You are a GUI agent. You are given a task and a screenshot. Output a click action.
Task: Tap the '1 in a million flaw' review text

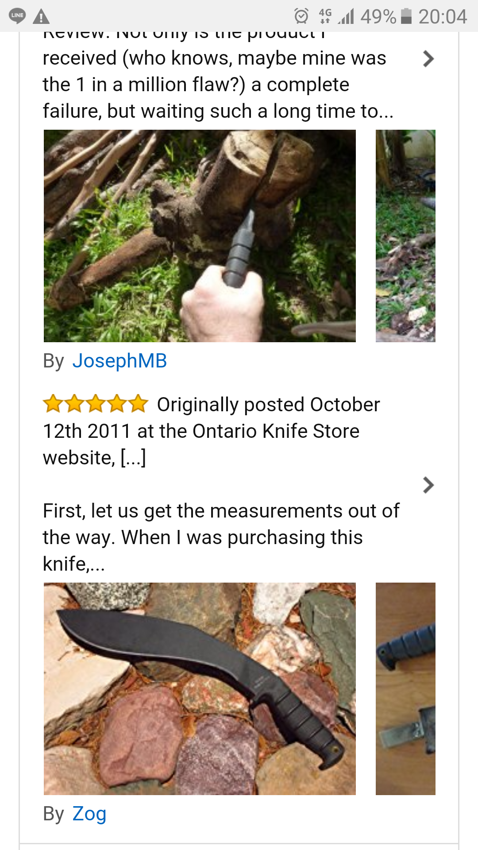tap(217, 84)
